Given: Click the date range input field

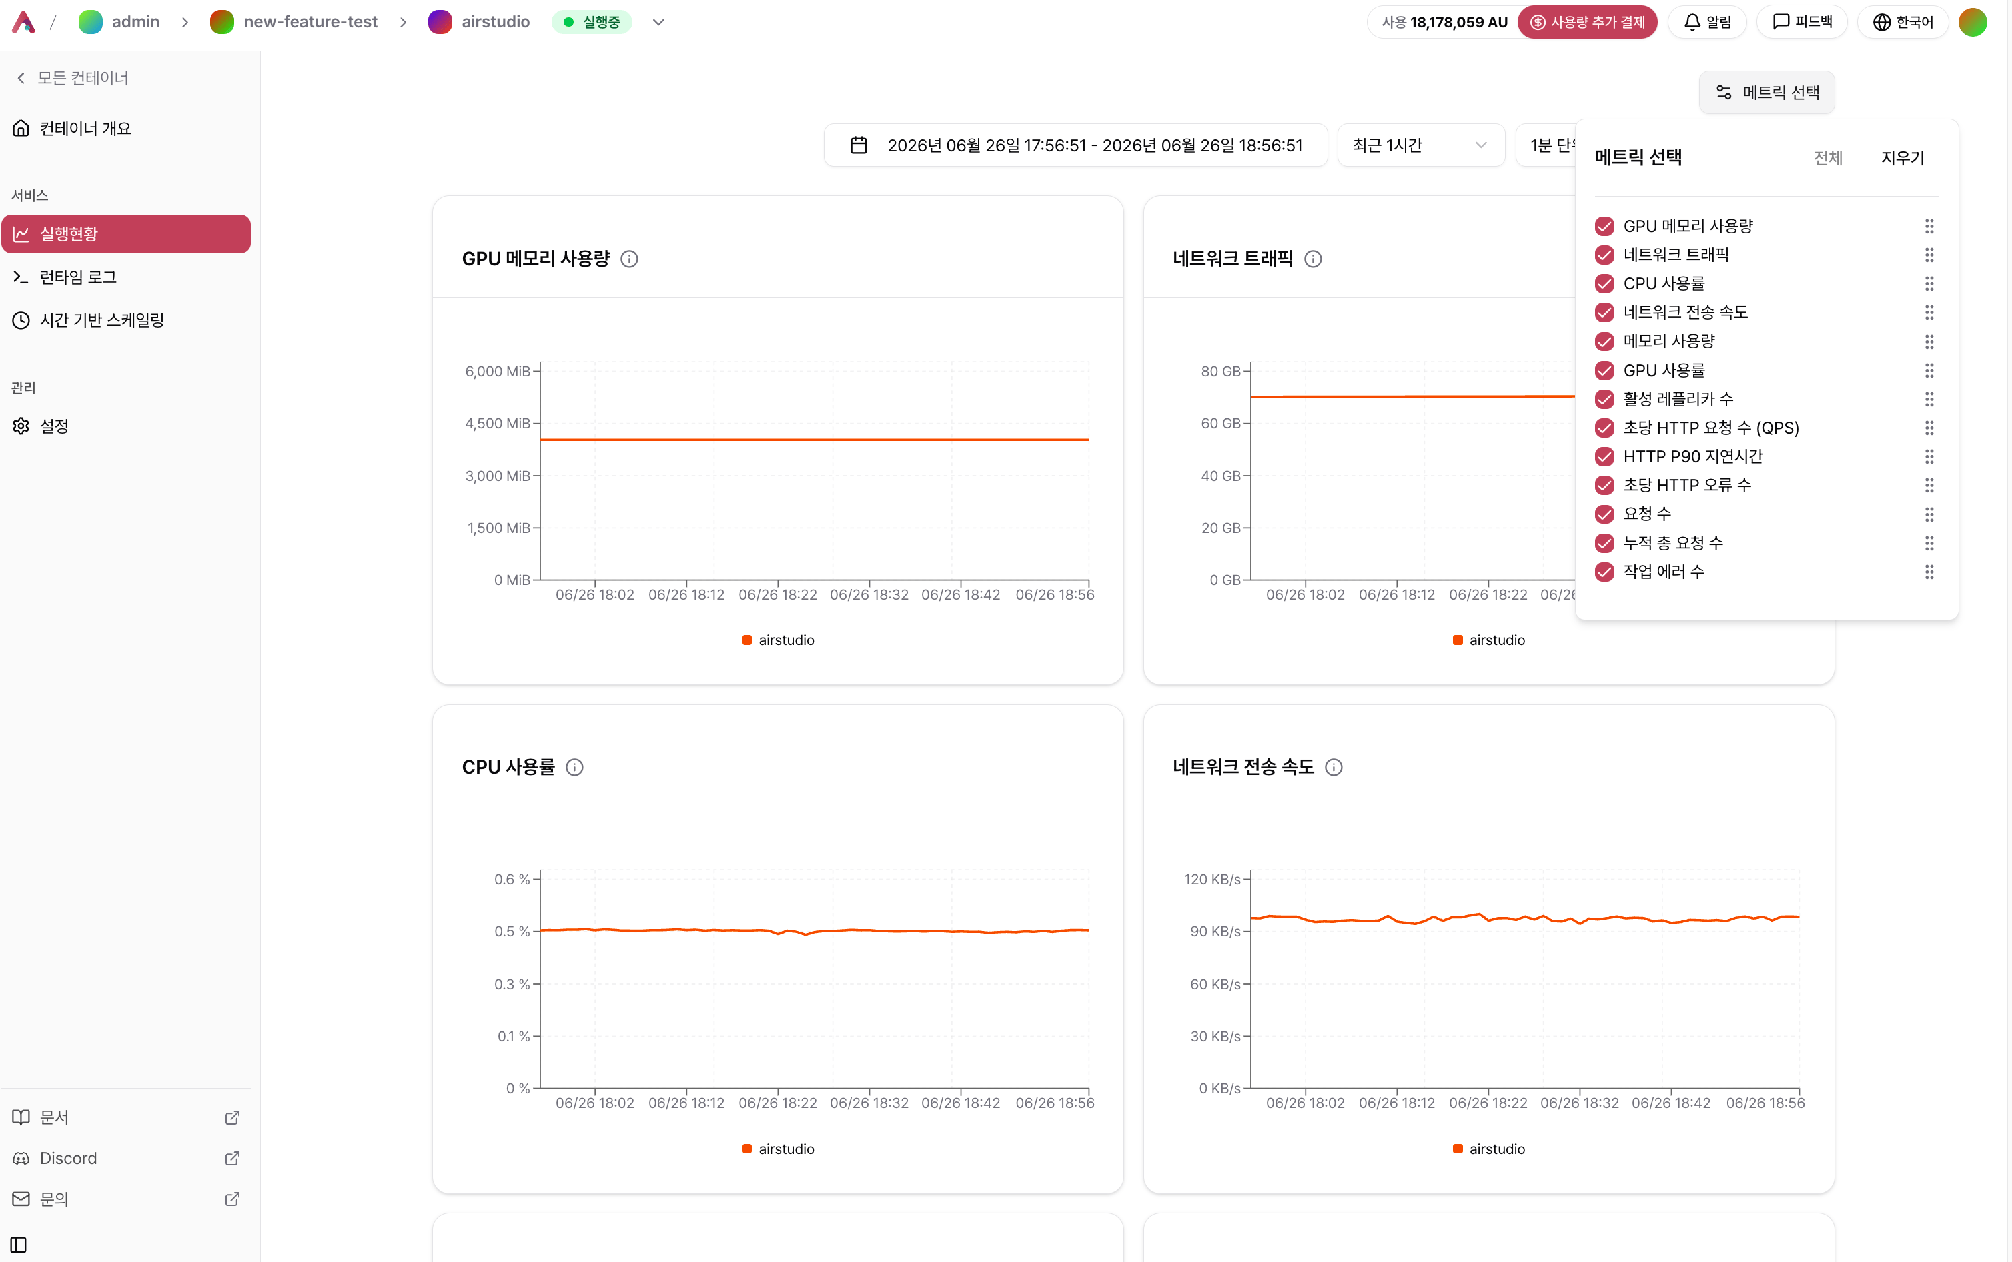Looking at the screenshot, I should (x=1075, y=145).
